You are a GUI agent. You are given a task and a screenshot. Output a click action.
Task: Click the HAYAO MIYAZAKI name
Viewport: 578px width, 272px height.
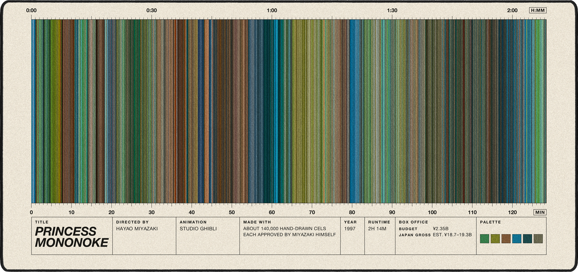[x=137, y=229]
